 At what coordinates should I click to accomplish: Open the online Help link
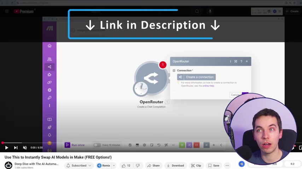[x=208, y=86]
